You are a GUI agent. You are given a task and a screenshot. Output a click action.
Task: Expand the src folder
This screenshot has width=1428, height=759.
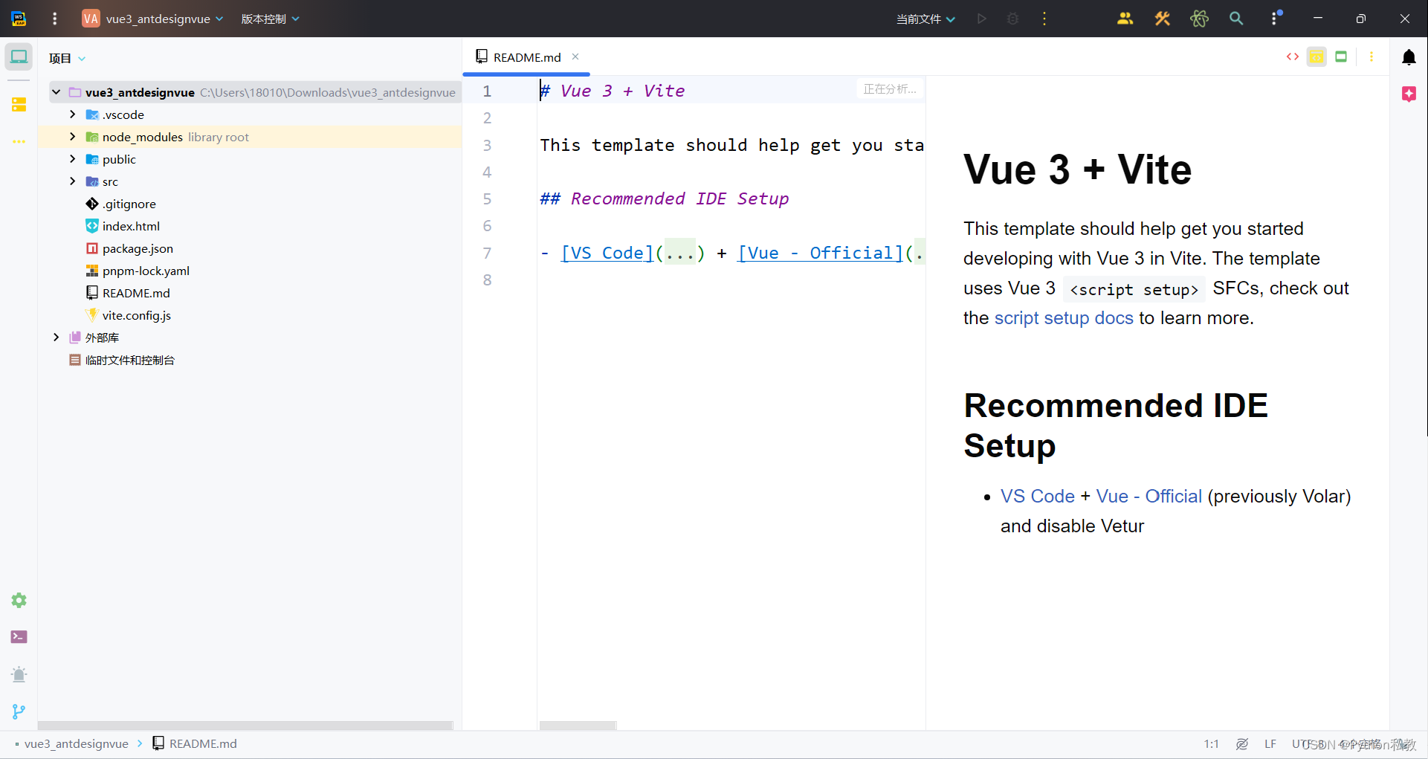[x=72, y=181]
